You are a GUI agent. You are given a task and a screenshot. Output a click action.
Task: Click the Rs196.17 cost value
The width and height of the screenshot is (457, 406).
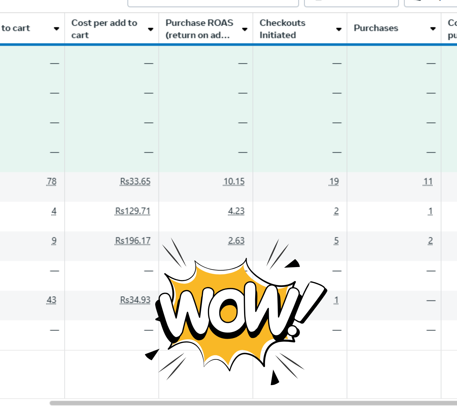[x=133, y=241]
